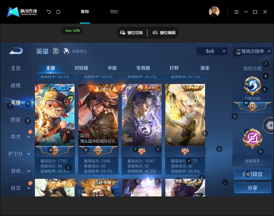Click 我的分路 heading
Viewport: 274px width, 216px height.
(x=252, y=68)
